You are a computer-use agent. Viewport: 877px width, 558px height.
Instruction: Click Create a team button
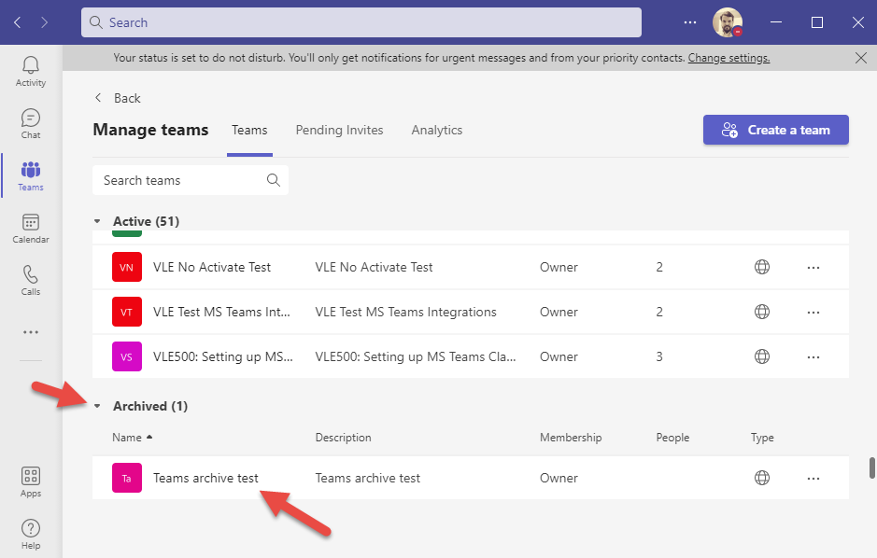776,130
